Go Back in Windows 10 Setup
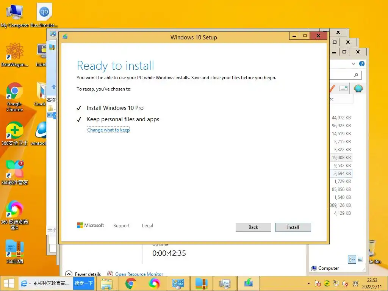The image size is (388, 291). 253,227
